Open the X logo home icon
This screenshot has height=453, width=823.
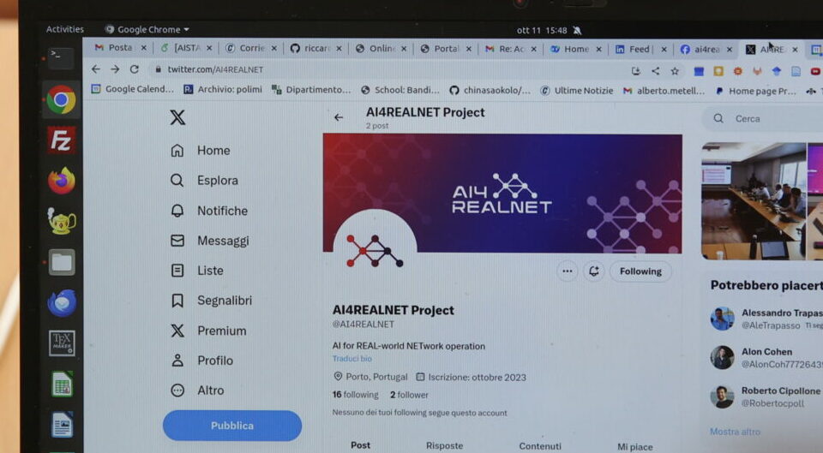click(177, 117)
